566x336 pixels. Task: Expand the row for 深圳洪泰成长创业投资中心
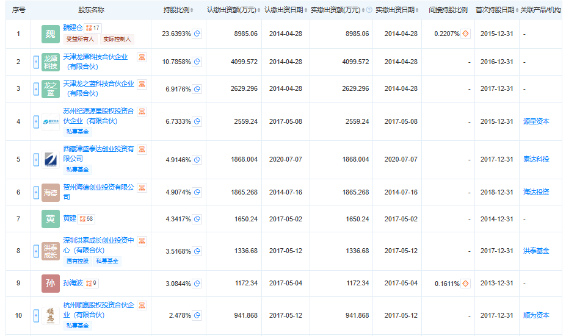tap(36, 251)
